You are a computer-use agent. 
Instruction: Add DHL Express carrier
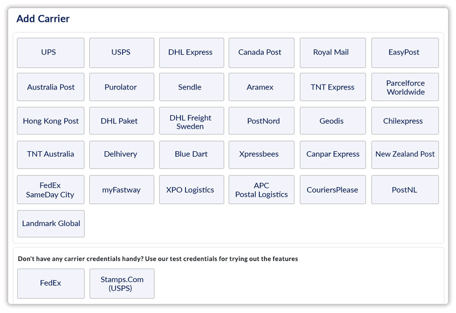coord(191,53)
